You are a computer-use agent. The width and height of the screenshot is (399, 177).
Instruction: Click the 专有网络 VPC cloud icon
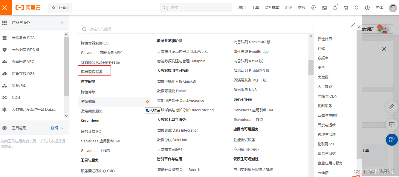click(4, 62)
